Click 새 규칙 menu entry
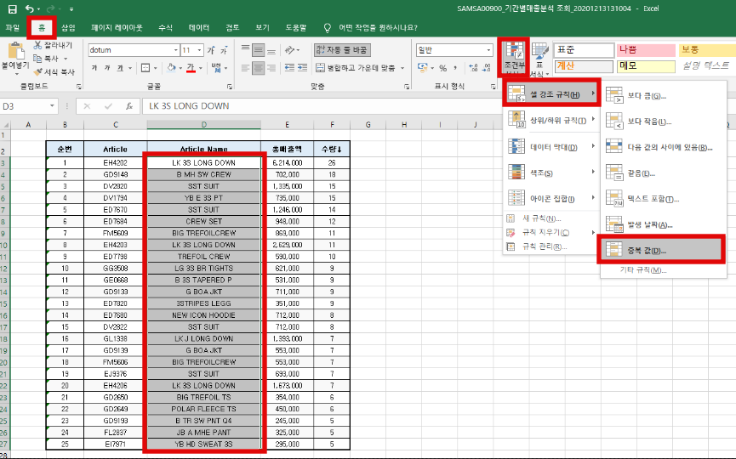The height and width of the screenshot is (459, 736). 551,218
